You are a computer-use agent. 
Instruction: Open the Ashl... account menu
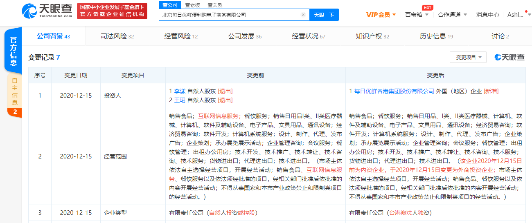tap(518, 15)
